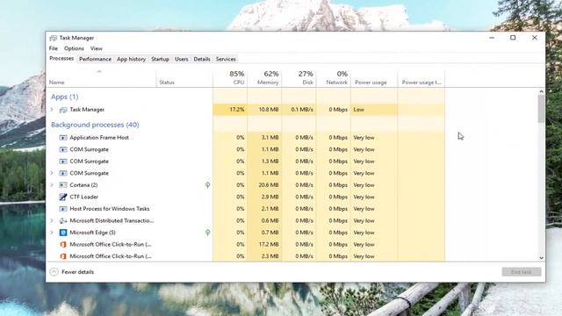The height and width of the screenshot is (316, 562).
Task: Expand the Task Manager app entry
Action: coord(52,110)
